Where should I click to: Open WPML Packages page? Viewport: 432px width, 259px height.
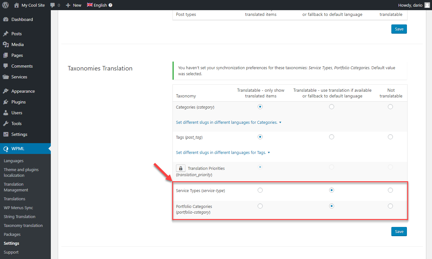point(12,235)
